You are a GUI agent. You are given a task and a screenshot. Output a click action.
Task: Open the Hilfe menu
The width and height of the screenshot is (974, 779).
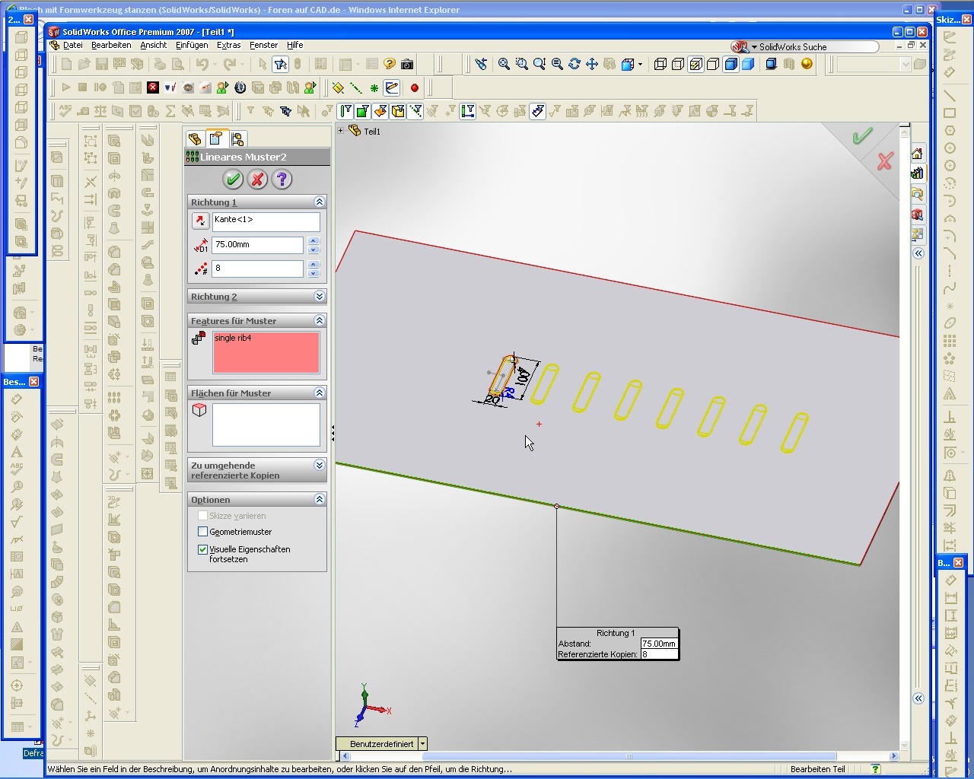[294, 45]
